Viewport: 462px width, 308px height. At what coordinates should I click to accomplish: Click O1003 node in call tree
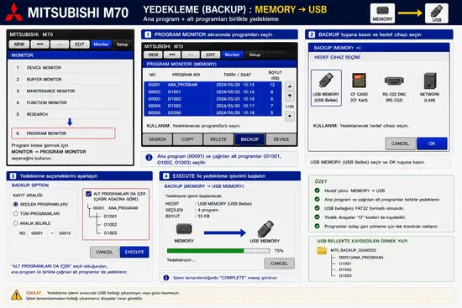pyautogui.click(x=110, y=233)
